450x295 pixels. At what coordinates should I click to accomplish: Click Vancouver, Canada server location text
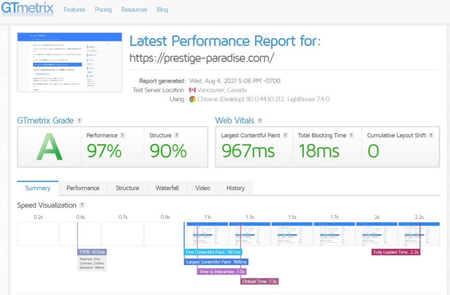222,90
